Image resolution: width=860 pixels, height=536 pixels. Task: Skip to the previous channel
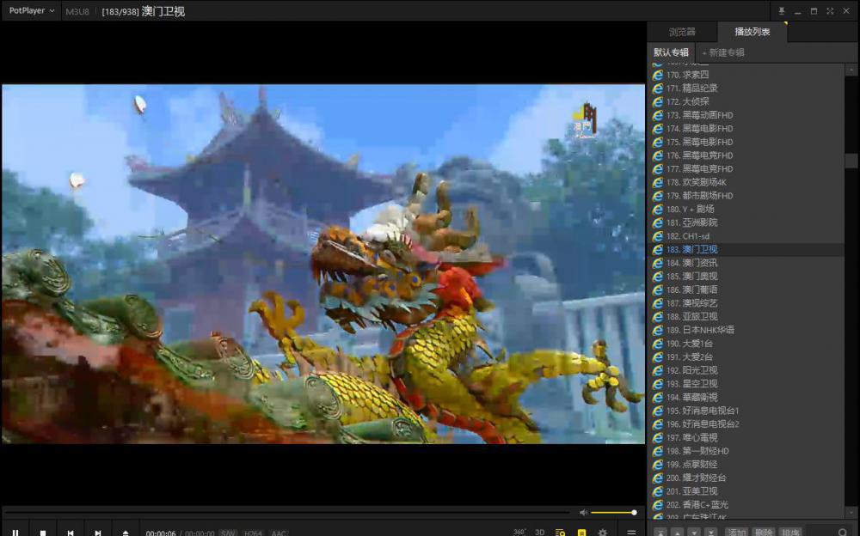point(71,533)
